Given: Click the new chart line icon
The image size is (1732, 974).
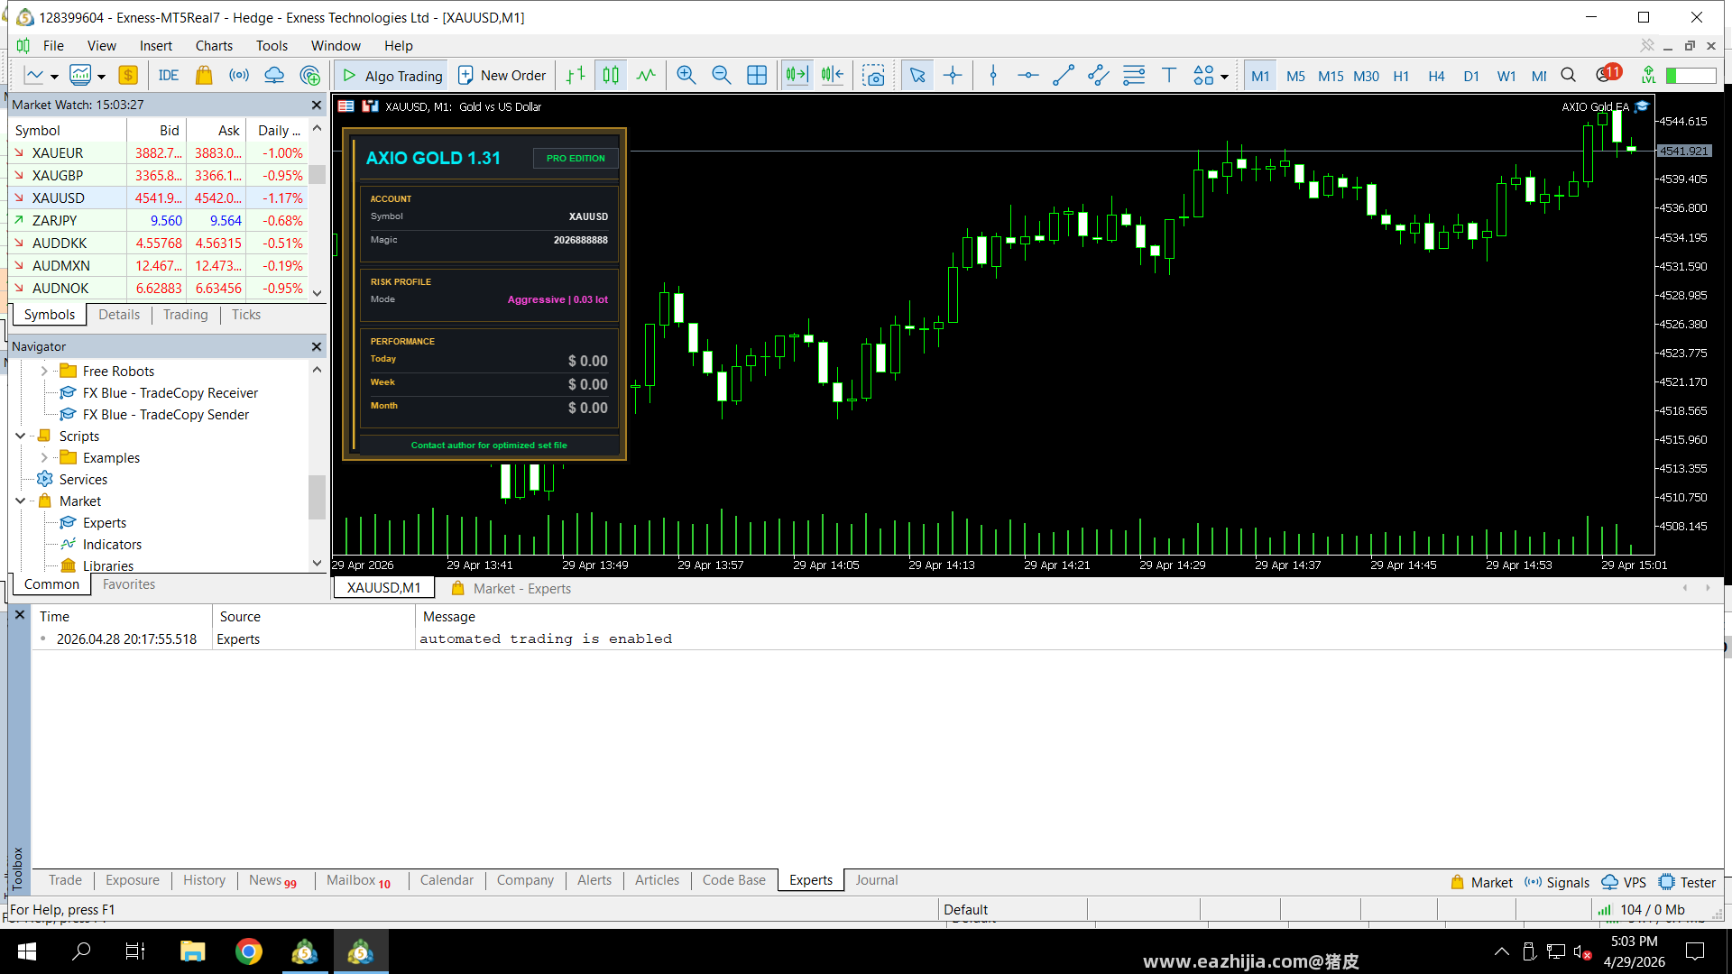Looking at the screenshot, I should click(x=34, y=76).
